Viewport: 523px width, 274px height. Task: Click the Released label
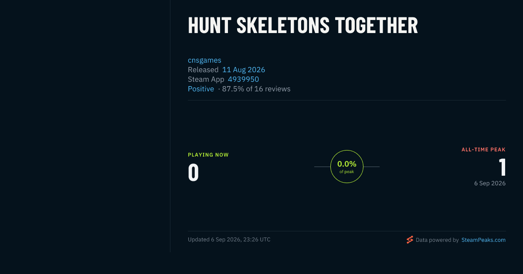coord(203,70)
